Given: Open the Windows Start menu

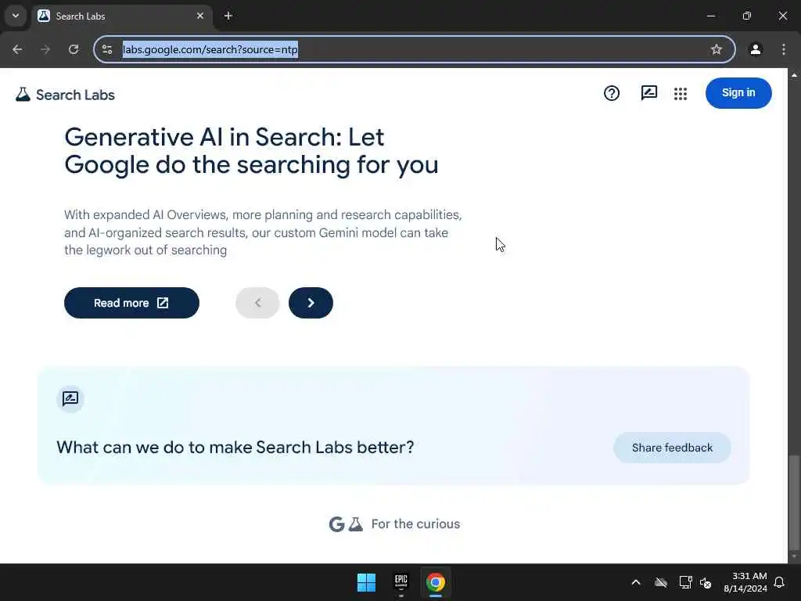Looking at the screenshot, I should (366, 582).
